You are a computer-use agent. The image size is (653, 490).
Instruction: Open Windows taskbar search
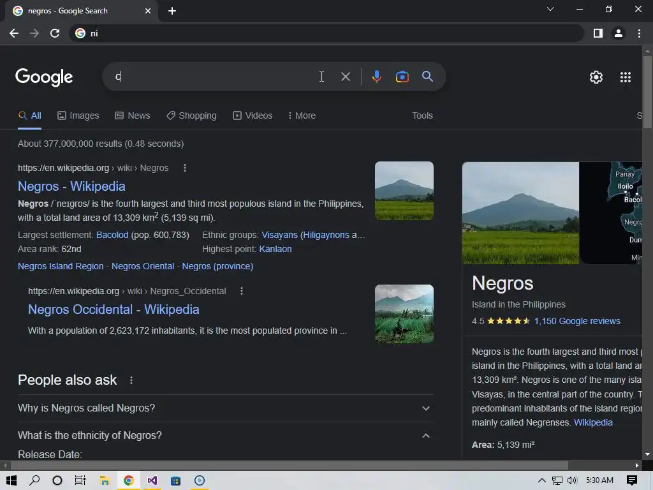coord(34,480)
